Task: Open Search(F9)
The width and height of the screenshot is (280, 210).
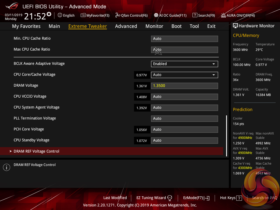Action: pyautogui.click(x=204, y=15)
